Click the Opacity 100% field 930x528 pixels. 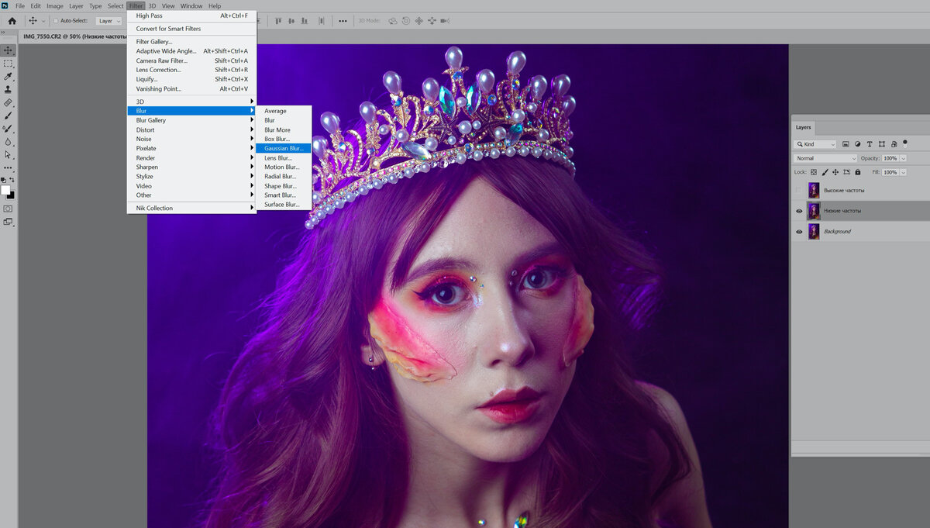click(890, 158)
